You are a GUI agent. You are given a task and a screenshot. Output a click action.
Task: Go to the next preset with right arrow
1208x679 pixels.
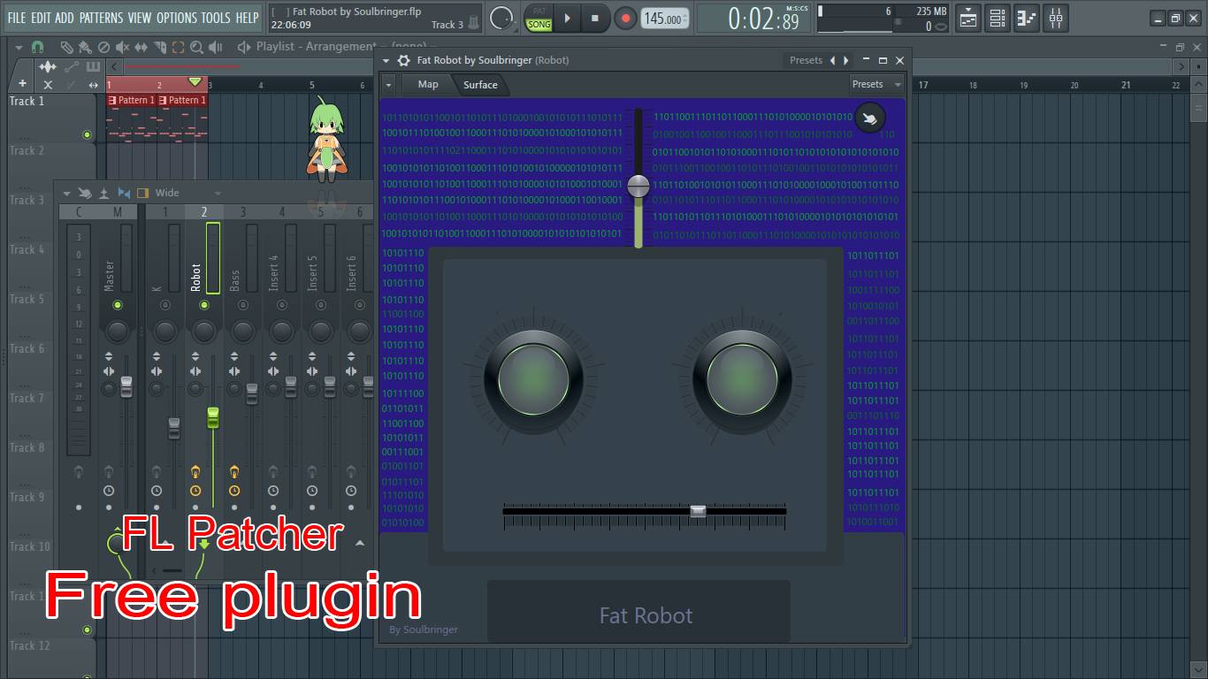846,60
